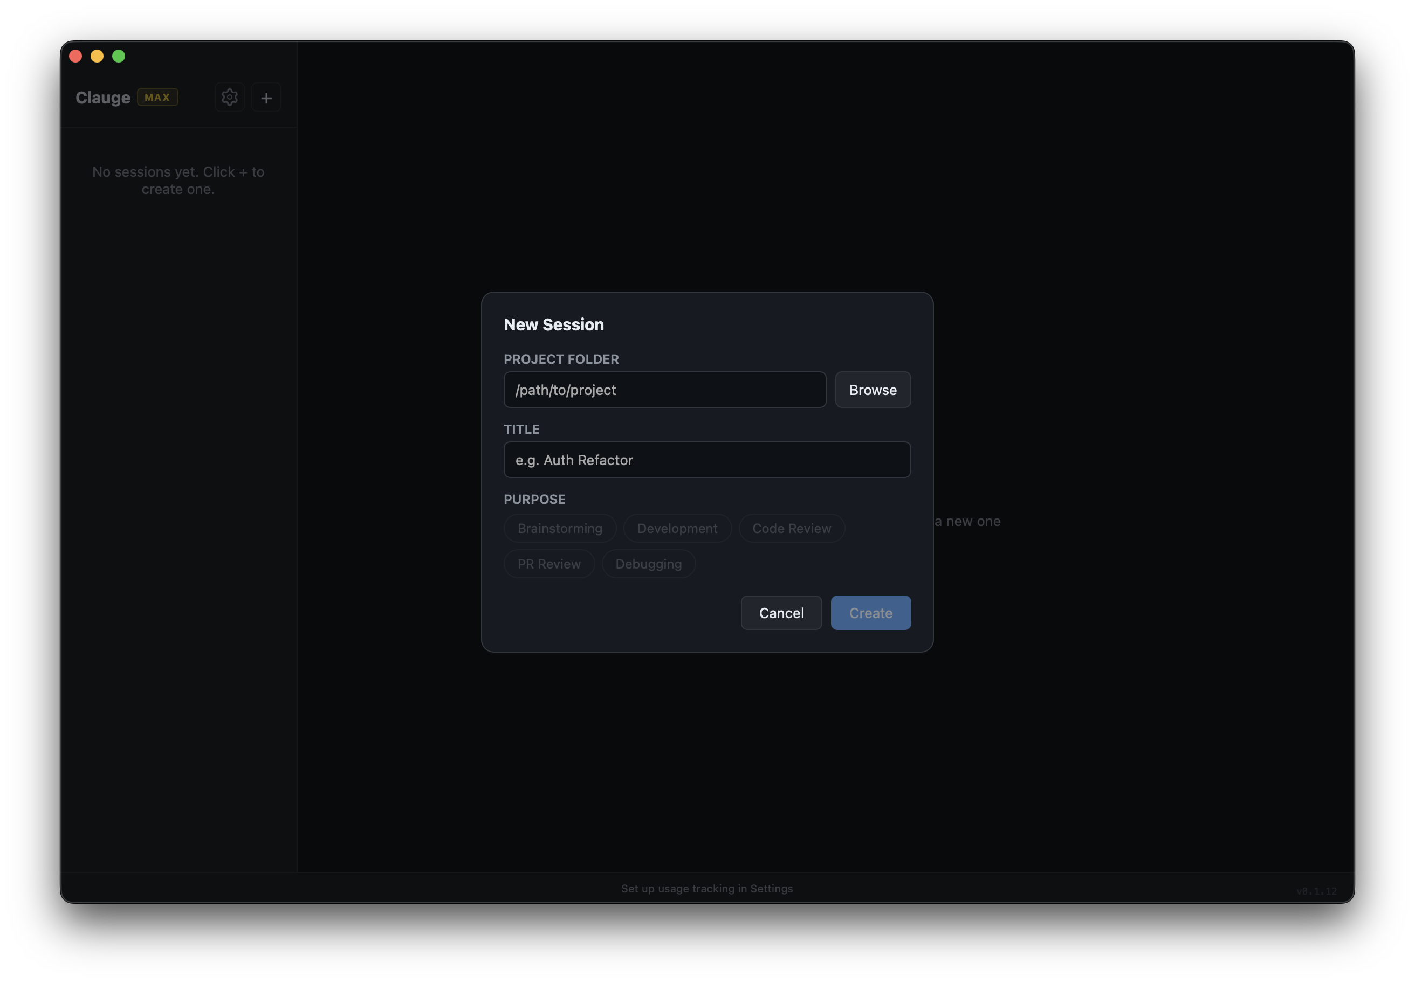Image resolution: width=1415 pixels, height=983 pixels.
Task: Cancel the New Session dialog
Action: pyautogui.click(x=781, y=613)
